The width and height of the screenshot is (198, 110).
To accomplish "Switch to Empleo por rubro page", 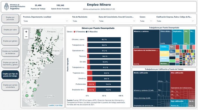I will tap(10, 30).
